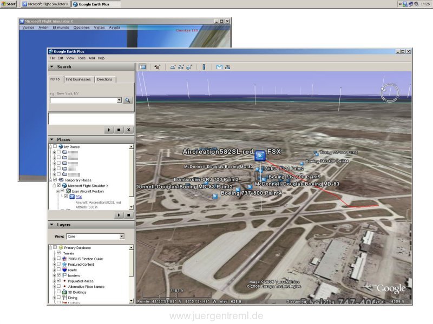Switch to the Directions tab

(x=104, y=79)
